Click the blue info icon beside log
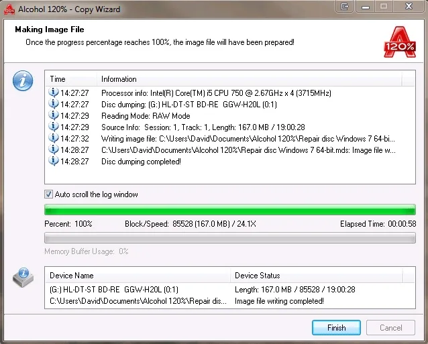The width and height of the screenshot is (428, 344). [23, 80]
